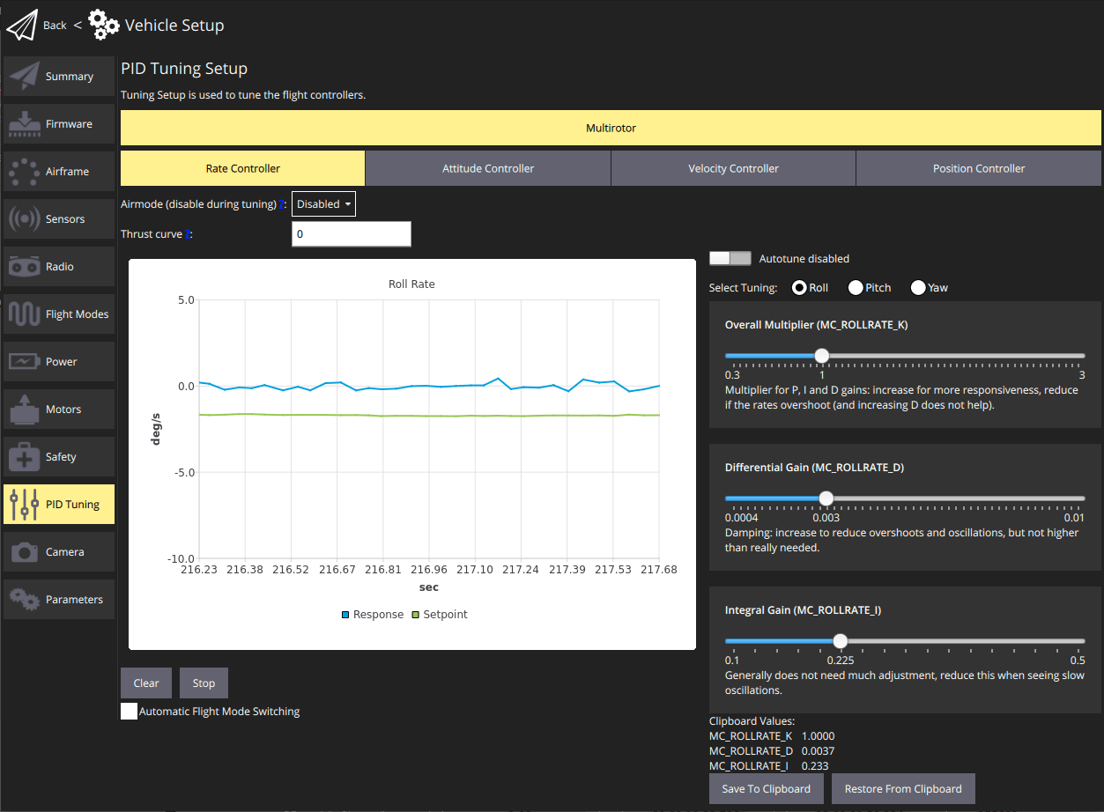Viewport: 1104px width, 812px height.
Task: Open the Firmware section icon
Action: pos(25,124)
